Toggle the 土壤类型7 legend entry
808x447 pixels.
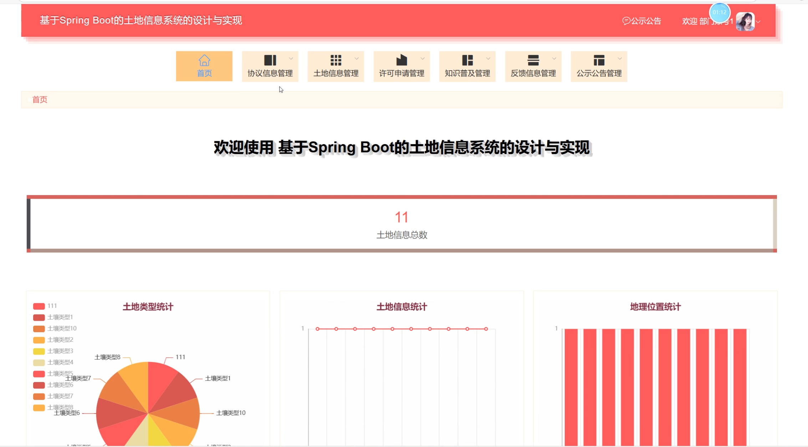(53, 396)
